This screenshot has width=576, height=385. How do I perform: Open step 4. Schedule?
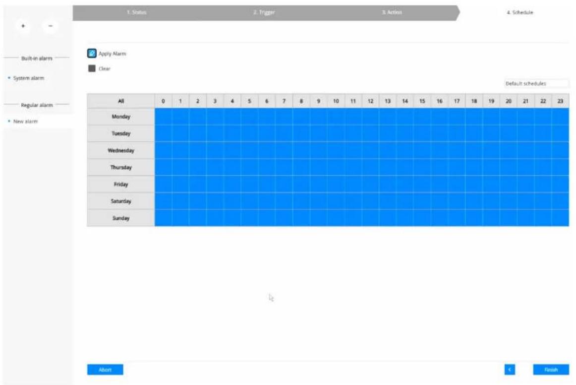point(520,12)
